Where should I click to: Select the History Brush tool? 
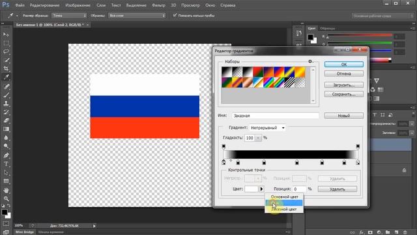pyautogui.click(x=6, y=112)
